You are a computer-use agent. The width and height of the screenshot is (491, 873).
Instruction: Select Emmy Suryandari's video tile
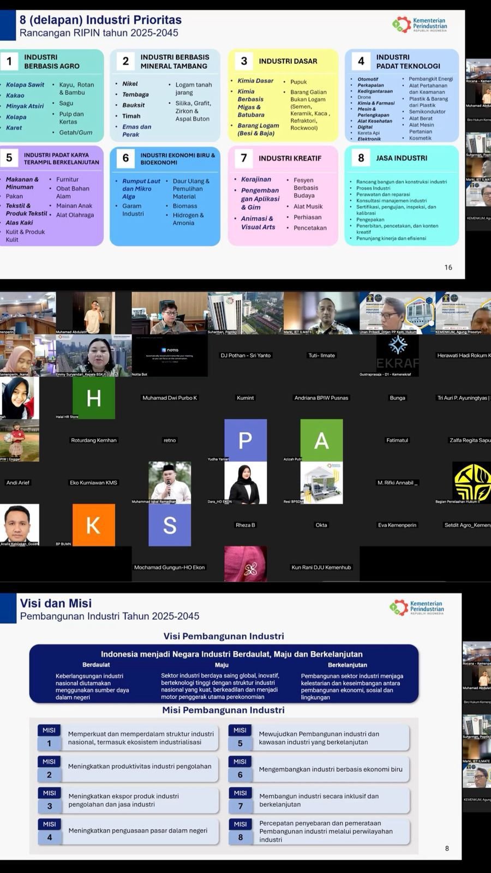pos(93,355)
